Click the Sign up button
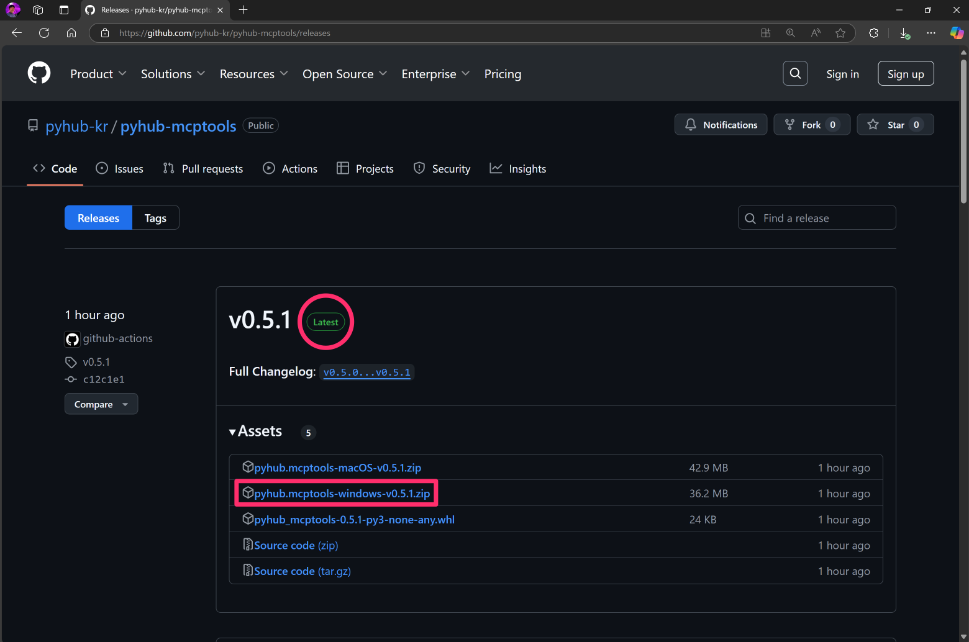Screen dimensions: 969x642 pyautogui.click(x=905, y=74)
